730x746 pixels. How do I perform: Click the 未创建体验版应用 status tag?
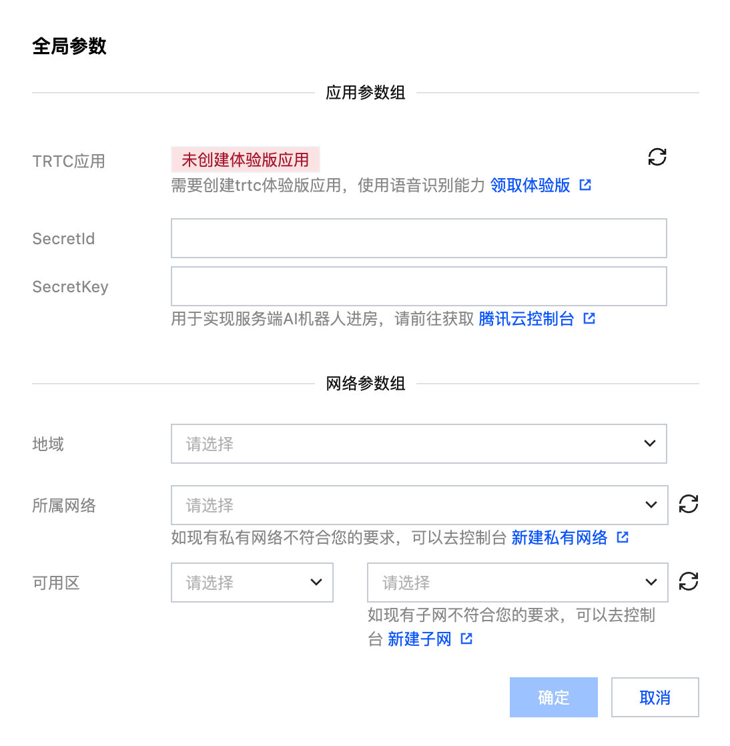pos(245,160)
